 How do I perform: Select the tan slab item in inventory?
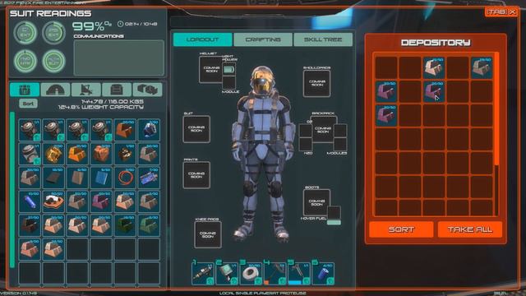[77, 178]
